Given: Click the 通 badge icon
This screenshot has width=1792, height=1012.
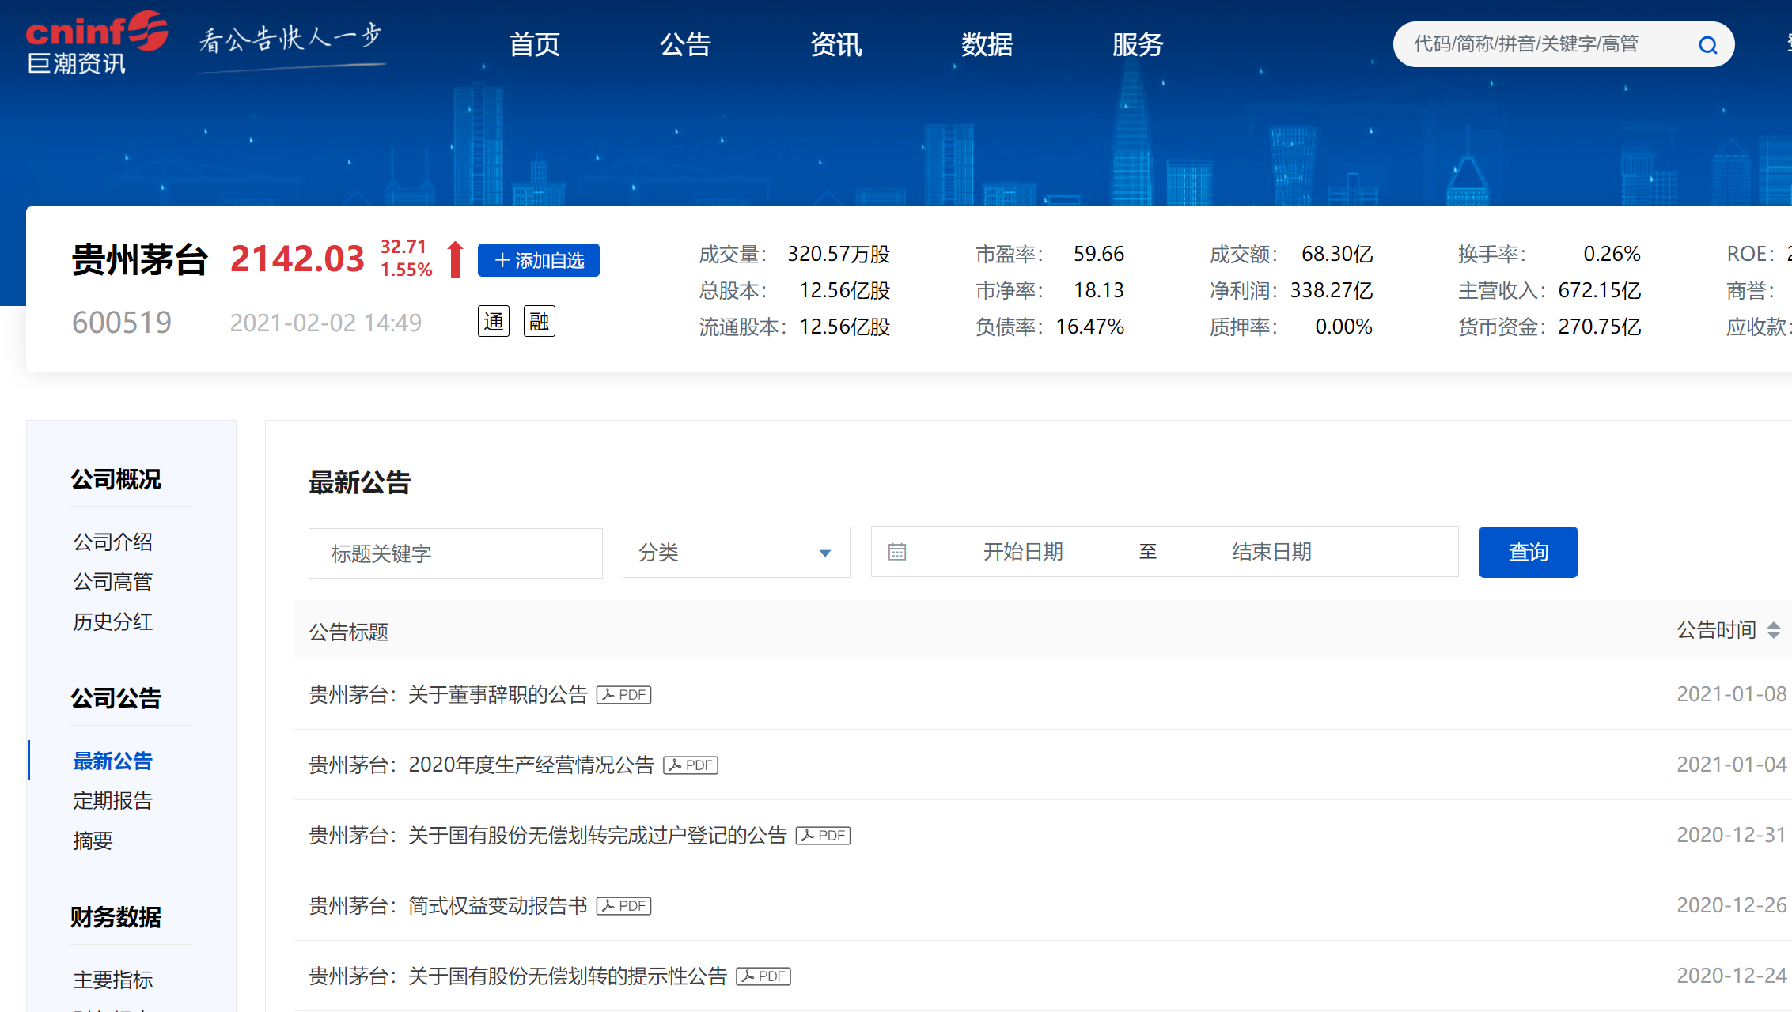Looking at the screenshot, I should pos(493,321).
